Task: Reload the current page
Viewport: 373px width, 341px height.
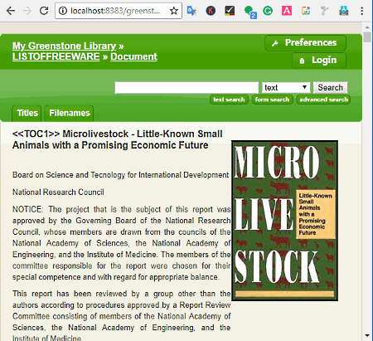Action: 44,11
